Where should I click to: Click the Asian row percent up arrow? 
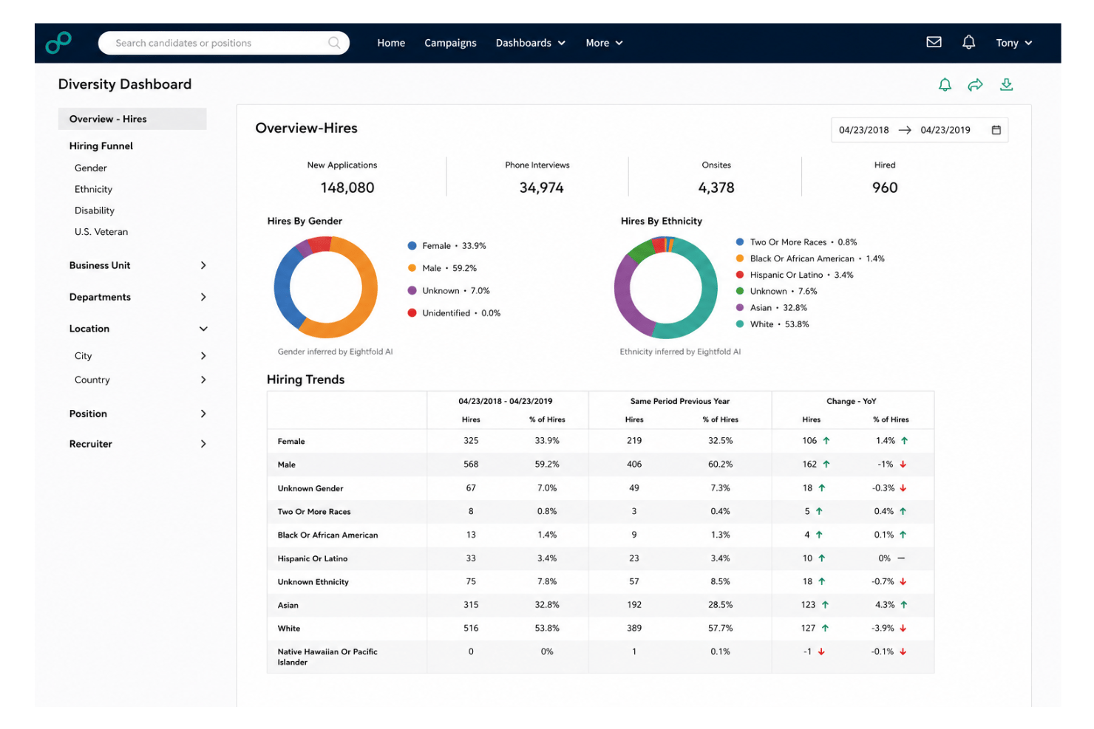click(904, 605)
